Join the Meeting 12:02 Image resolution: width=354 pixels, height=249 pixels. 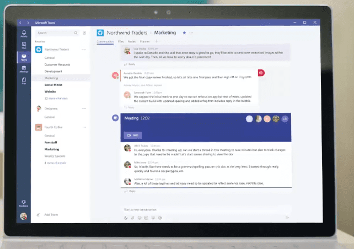coord(133,135)
